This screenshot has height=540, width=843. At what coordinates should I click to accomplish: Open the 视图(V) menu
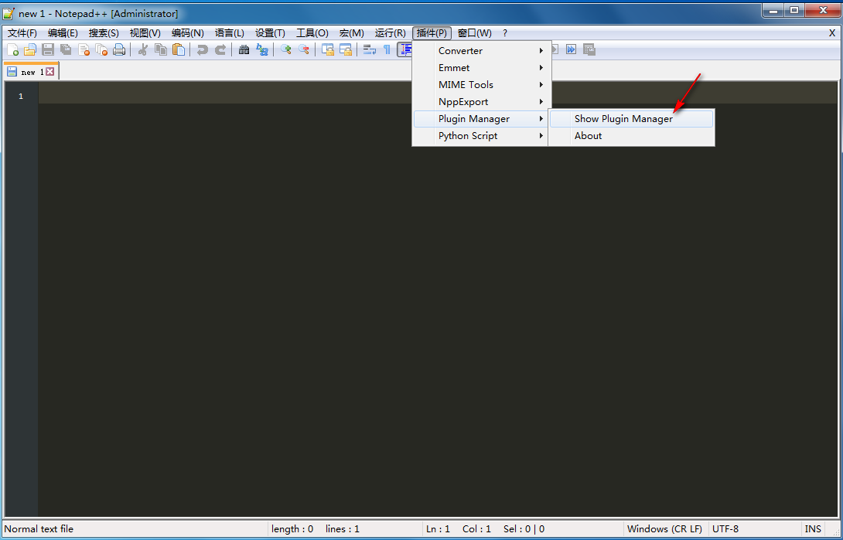pyautogui.click(x=145, y=33)
